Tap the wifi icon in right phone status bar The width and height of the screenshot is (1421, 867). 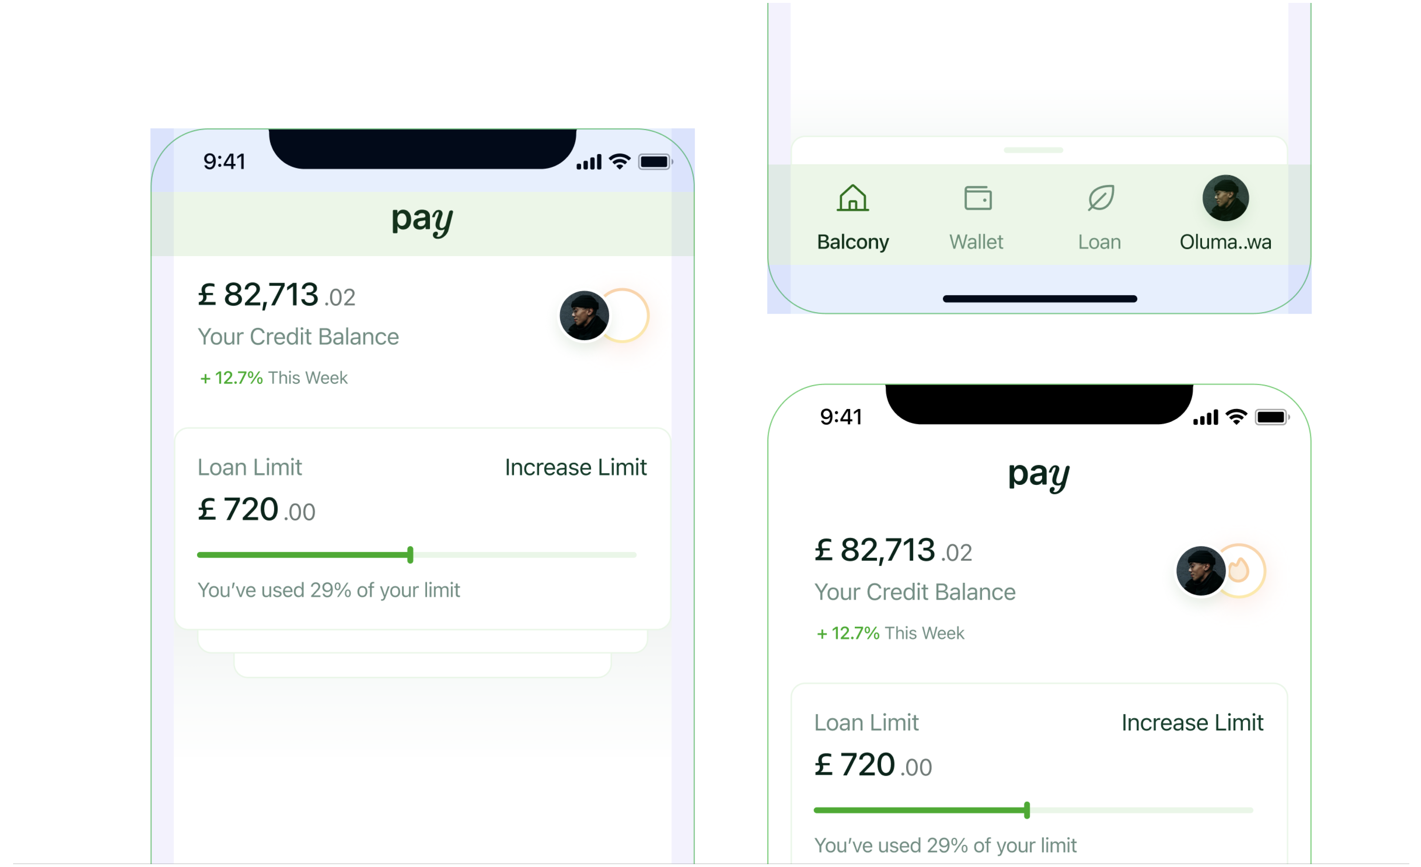tap(1236, 417)
